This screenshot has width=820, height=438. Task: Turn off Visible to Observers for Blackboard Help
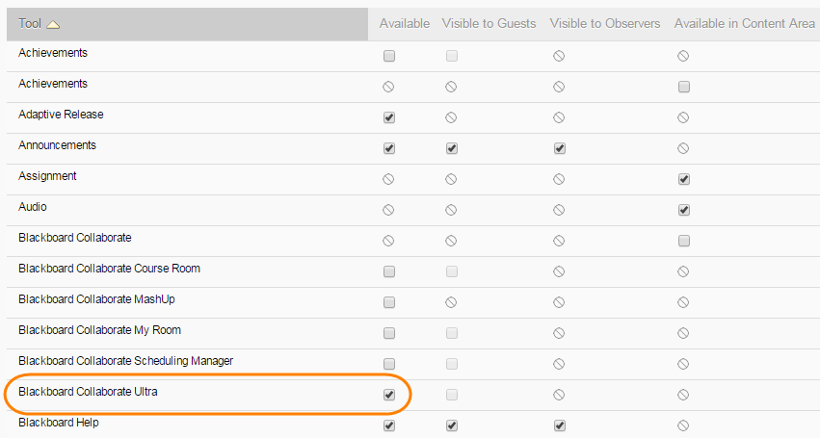(559, 425)
